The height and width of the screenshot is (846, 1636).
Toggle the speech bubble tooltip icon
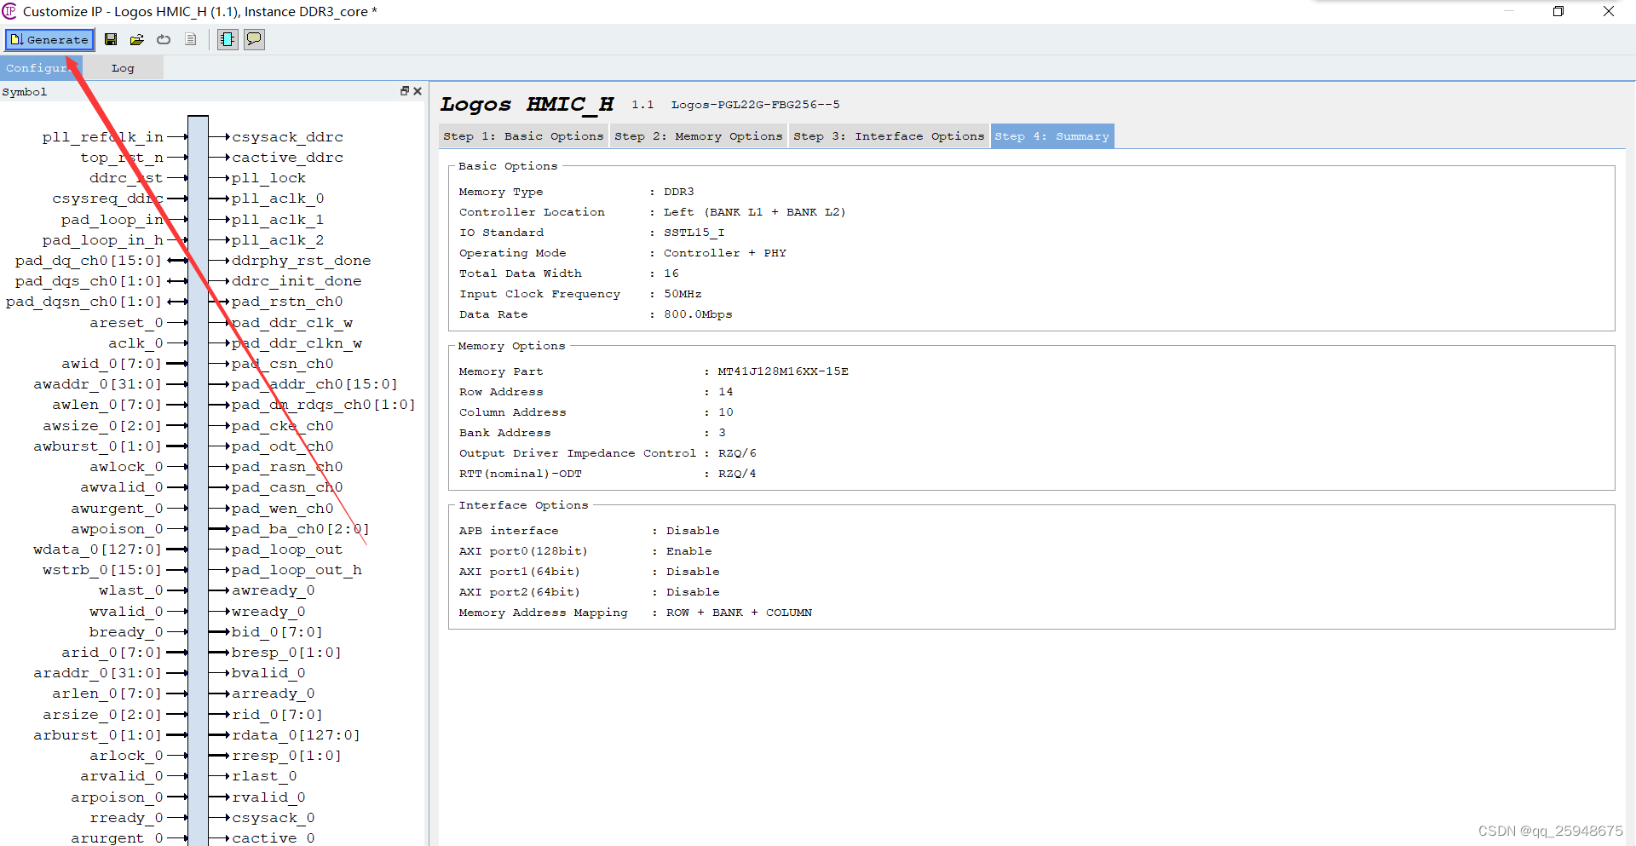coord(254,39)
